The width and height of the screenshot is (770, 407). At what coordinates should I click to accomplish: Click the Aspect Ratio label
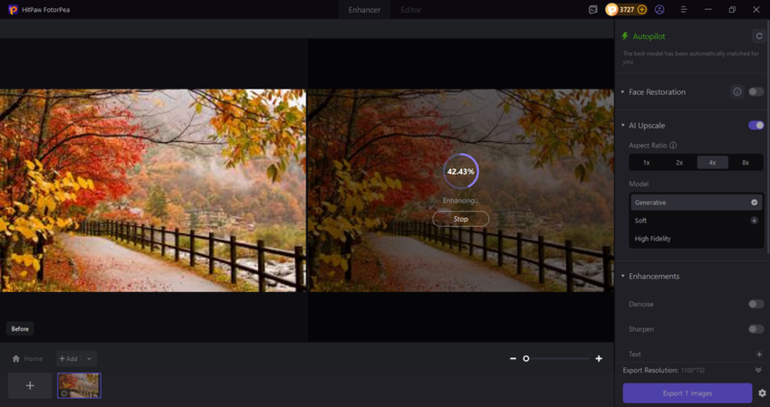[648, 145]
